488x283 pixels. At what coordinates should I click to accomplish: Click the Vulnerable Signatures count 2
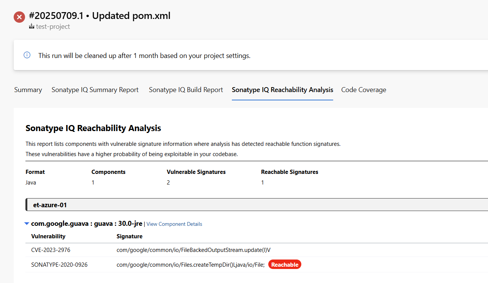pyautogui.click(x=168, y=182)
